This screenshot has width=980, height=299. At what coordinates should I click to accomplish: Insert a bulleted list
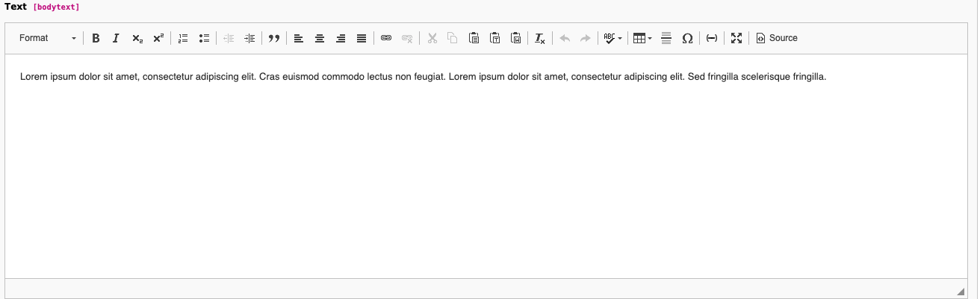click(204, 38)
